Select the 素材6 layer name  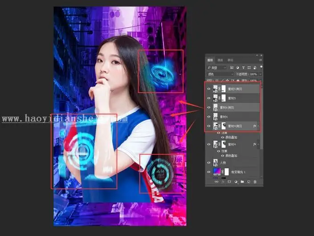coord(224,117)
